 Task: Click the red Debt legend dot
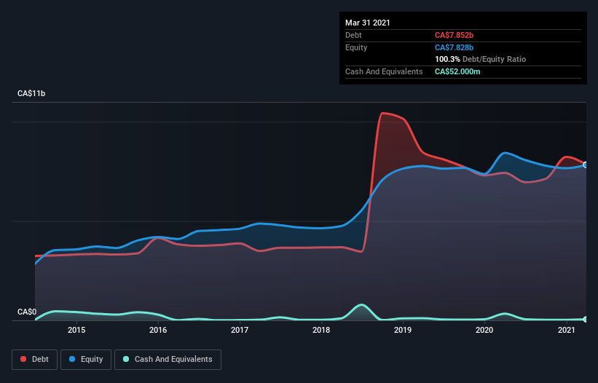pos(23,359)
